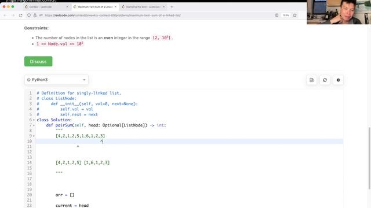Collapse the class Solution fold arrow on line 6

pyautogui.click(x=34, y=120)
